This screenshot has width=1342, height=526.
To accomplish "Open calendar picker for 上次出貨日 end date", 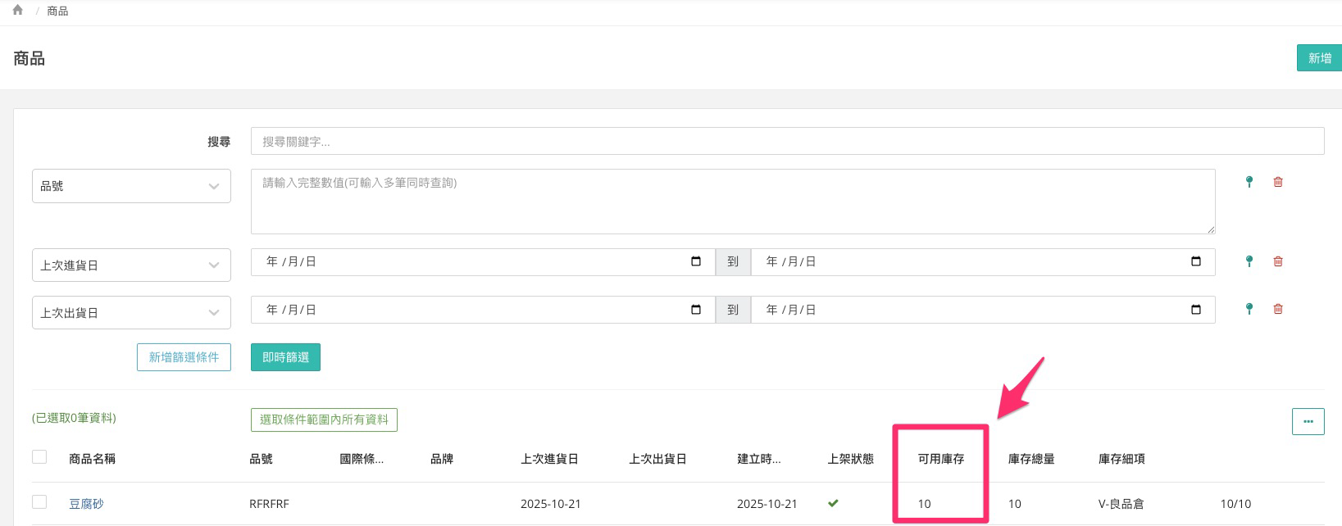I will (1195, 310).
